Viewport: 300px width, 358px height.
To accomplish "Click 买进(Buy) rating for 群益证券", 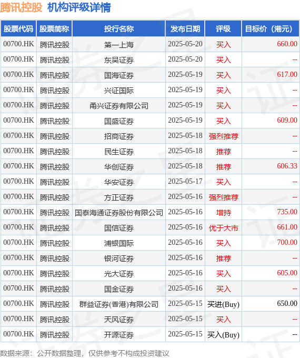I will click(223, 304).
